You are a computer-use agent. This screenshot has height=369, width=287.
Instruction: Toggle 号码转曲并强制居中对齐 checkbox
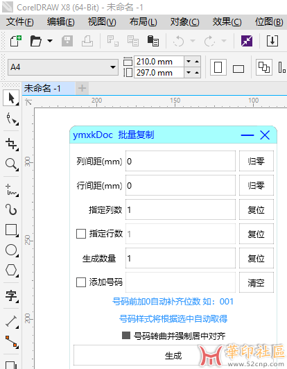tap(126, 336)
